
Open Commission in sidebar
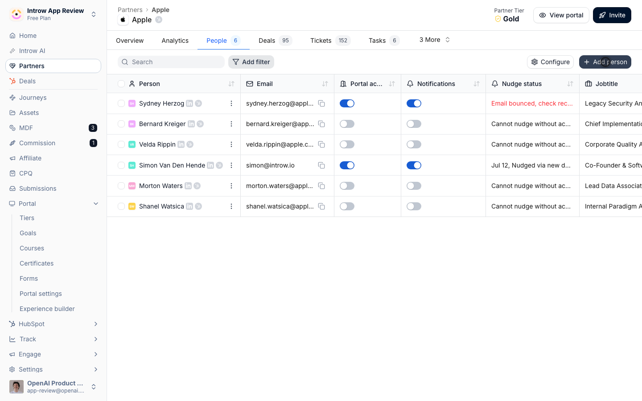point(53,143)
